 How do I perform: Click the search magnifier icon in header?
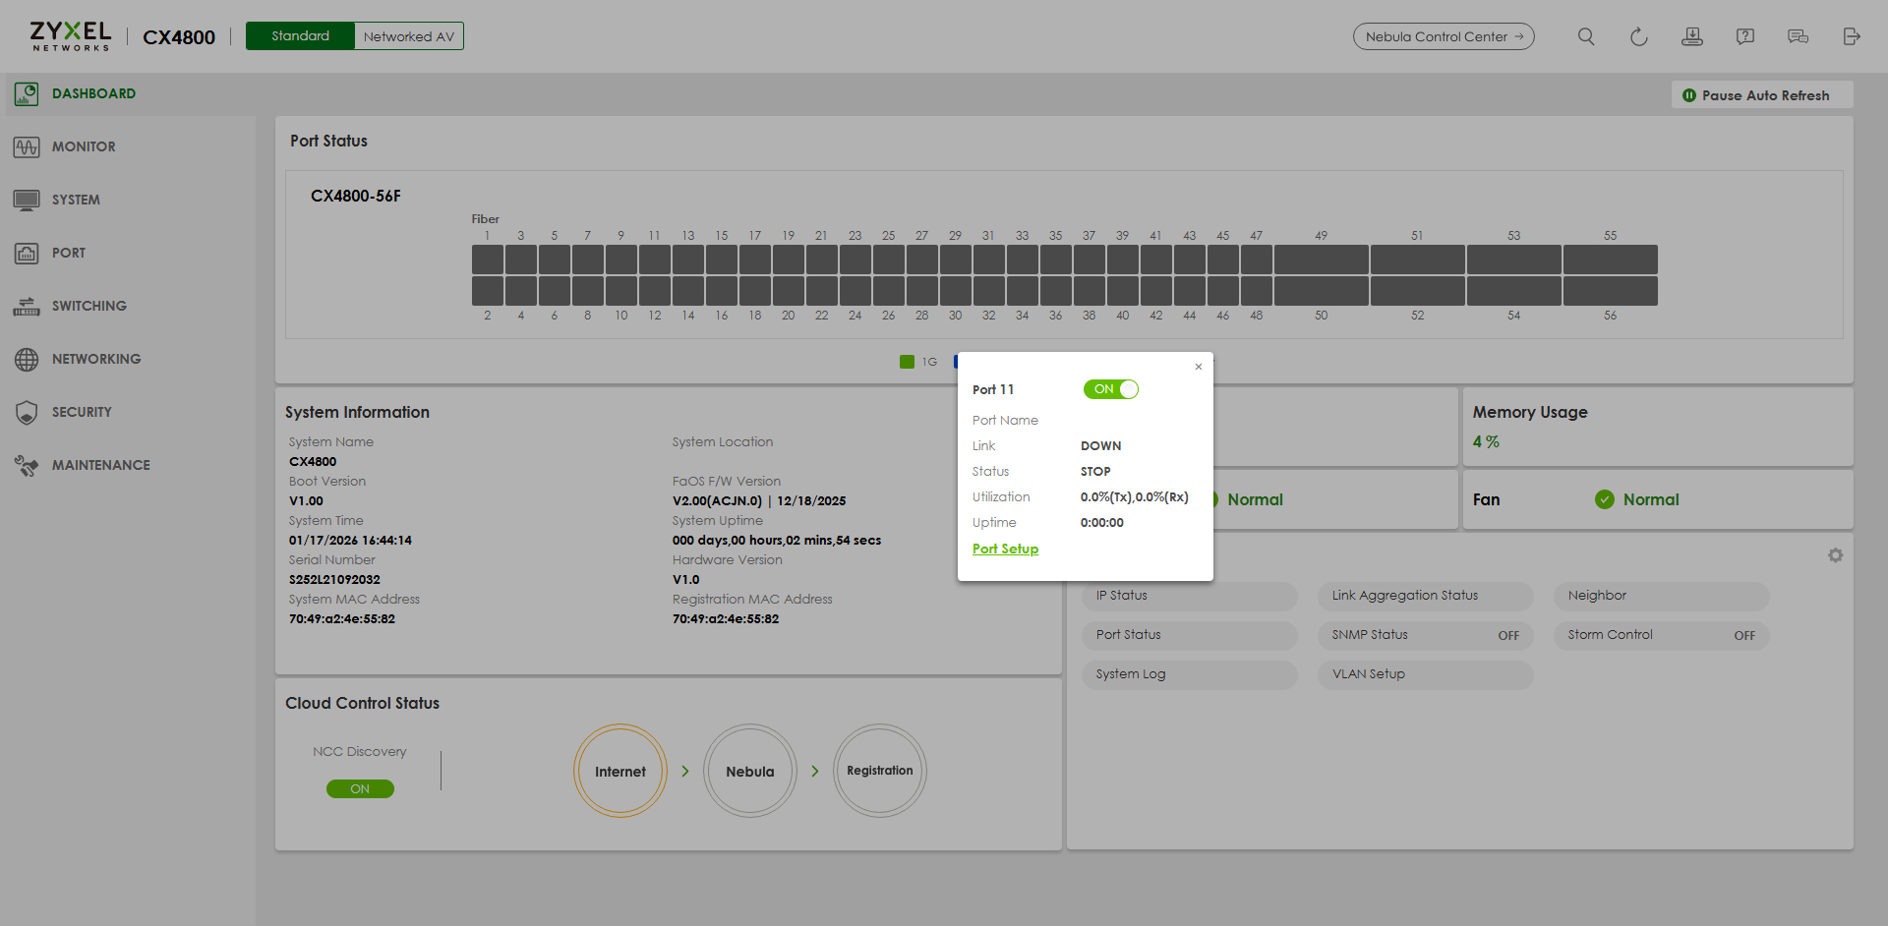[x=1585, y=36]
